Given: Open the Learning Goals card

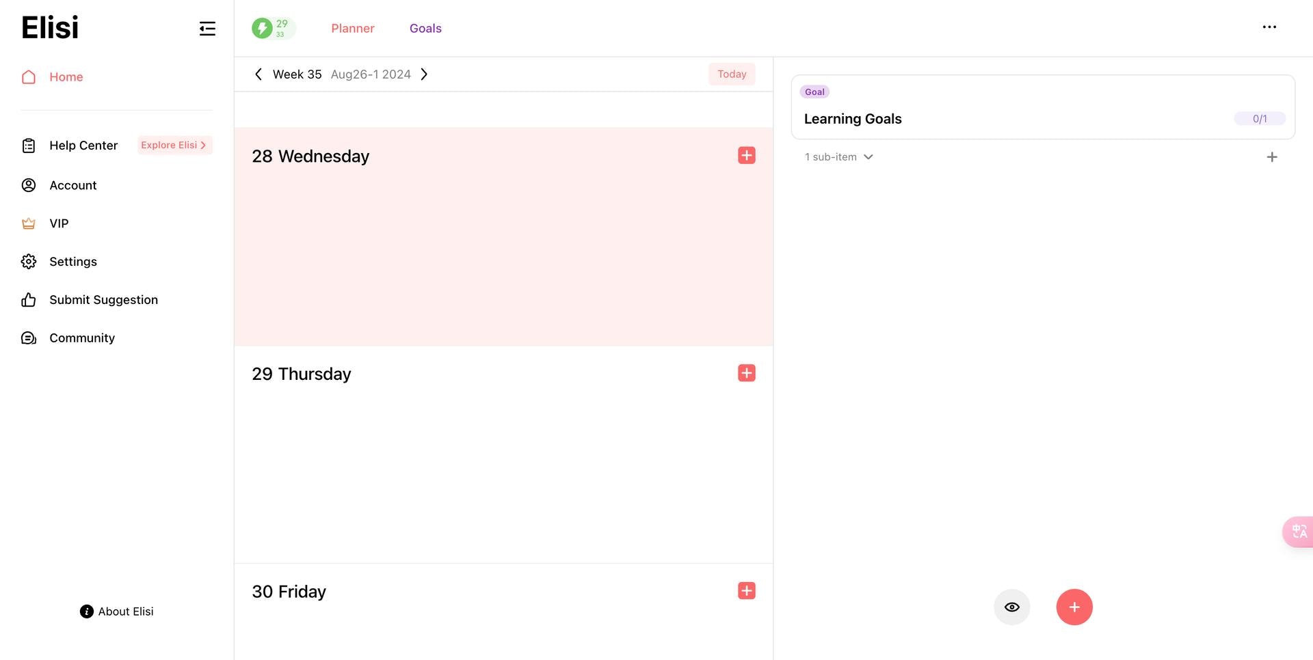Looking at the screenshot, I should tap(1043, 107).
